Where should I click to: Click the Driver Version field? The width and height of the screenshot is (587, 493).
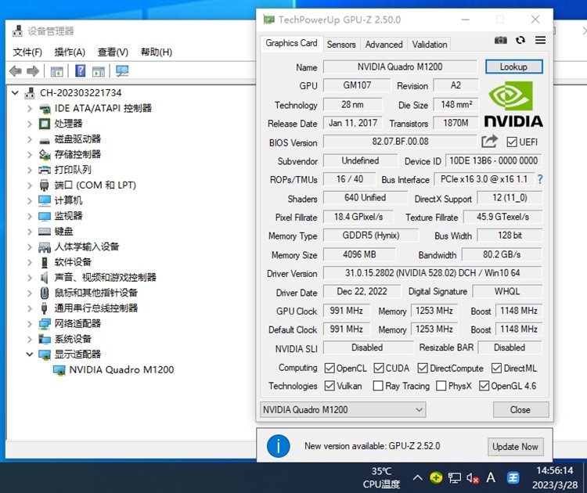coord(432,273)
